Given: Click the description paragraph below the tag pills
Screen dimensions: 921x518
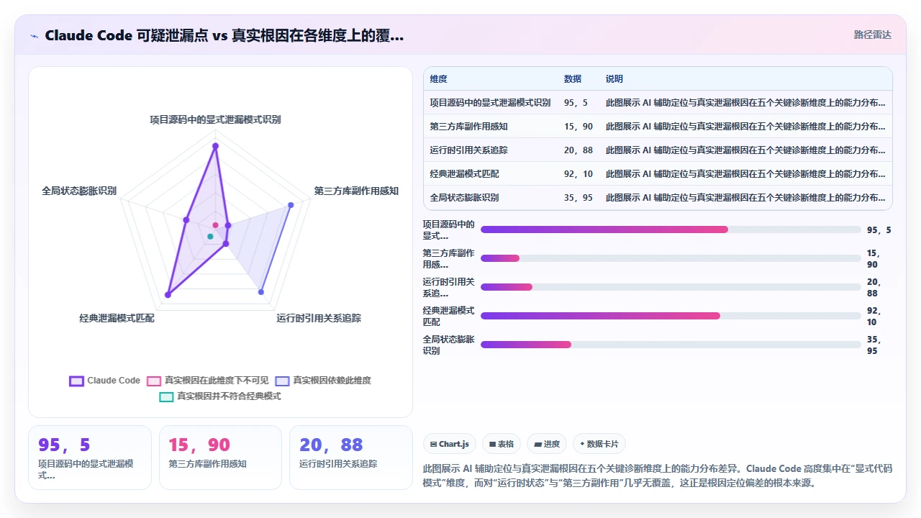Looking at the screenshot, I should pyautogui.click(x=658, y=476).
